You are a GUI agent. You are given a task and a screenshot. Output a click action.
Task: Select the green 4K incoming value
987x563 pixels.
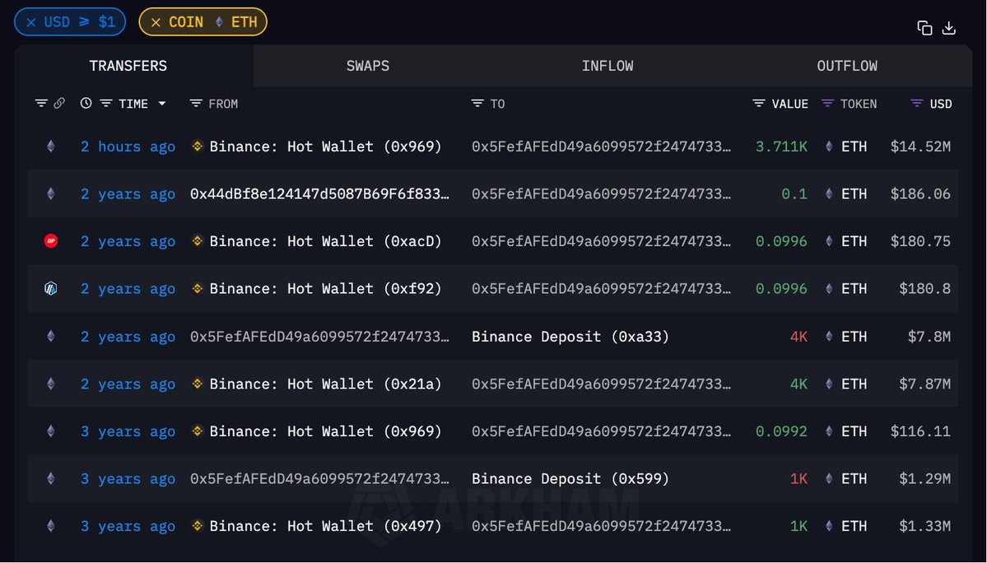(798, 384)
